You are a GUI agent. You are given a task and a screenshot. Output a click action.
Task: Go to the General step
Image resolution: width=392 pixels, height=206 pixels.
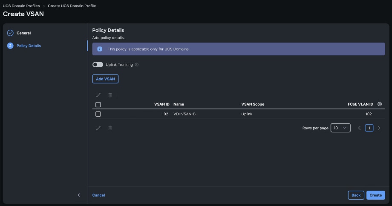point(24,33)
